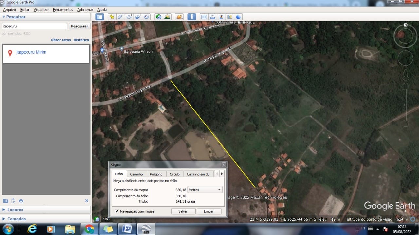Uncheck Navegação com mouse checkbox
Screen dimensions: 419x235
[x=117, y=211]
